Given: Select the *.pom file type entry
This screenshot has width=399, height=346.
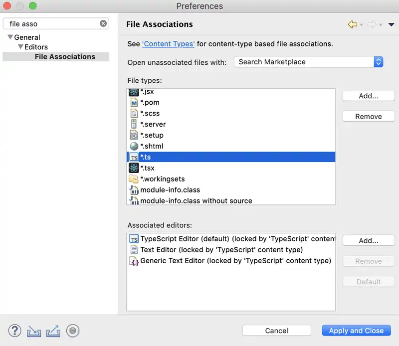Looking at the screenshot, I should tap(150, 102).
